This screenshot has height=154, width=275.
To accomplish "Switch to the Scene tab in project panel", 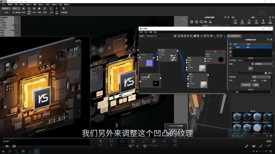I will click(235, 22).
